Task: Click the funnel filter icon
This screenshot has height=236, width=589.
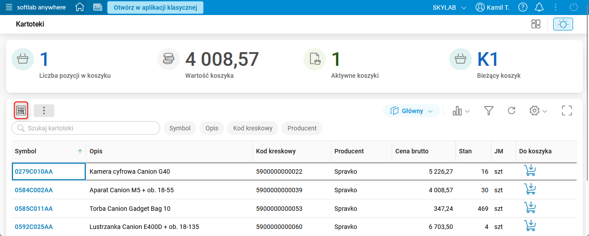Action: (x=489, y=111)
